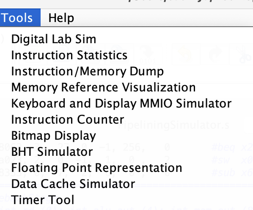Screen dimensions: 253x210
Task: Open the Timer Tool
Action: tap(43, 200)
